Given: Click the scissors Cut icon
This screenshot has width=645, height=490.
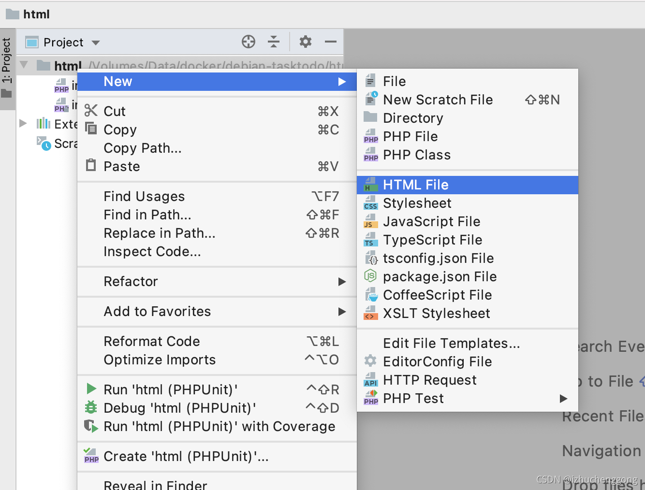Looking at the screenshot, I should coord(91,111).
